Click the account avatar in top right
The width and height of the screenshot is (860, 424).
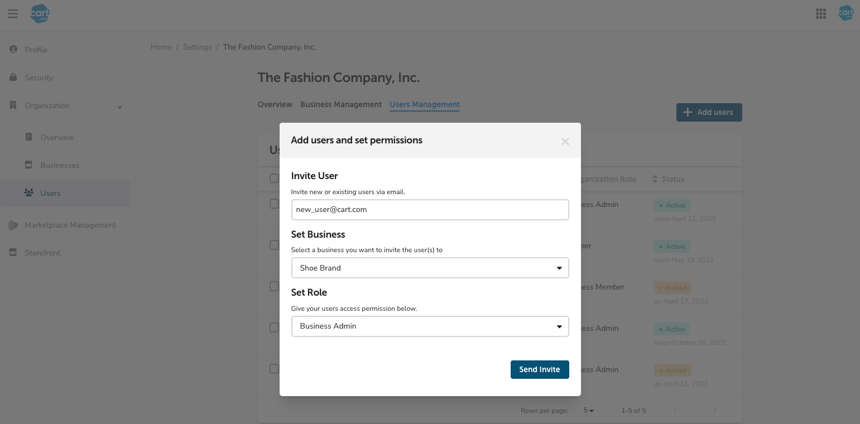pos(846,14)
